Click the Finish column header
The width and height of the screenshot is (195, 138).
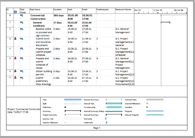pos(85,9)
